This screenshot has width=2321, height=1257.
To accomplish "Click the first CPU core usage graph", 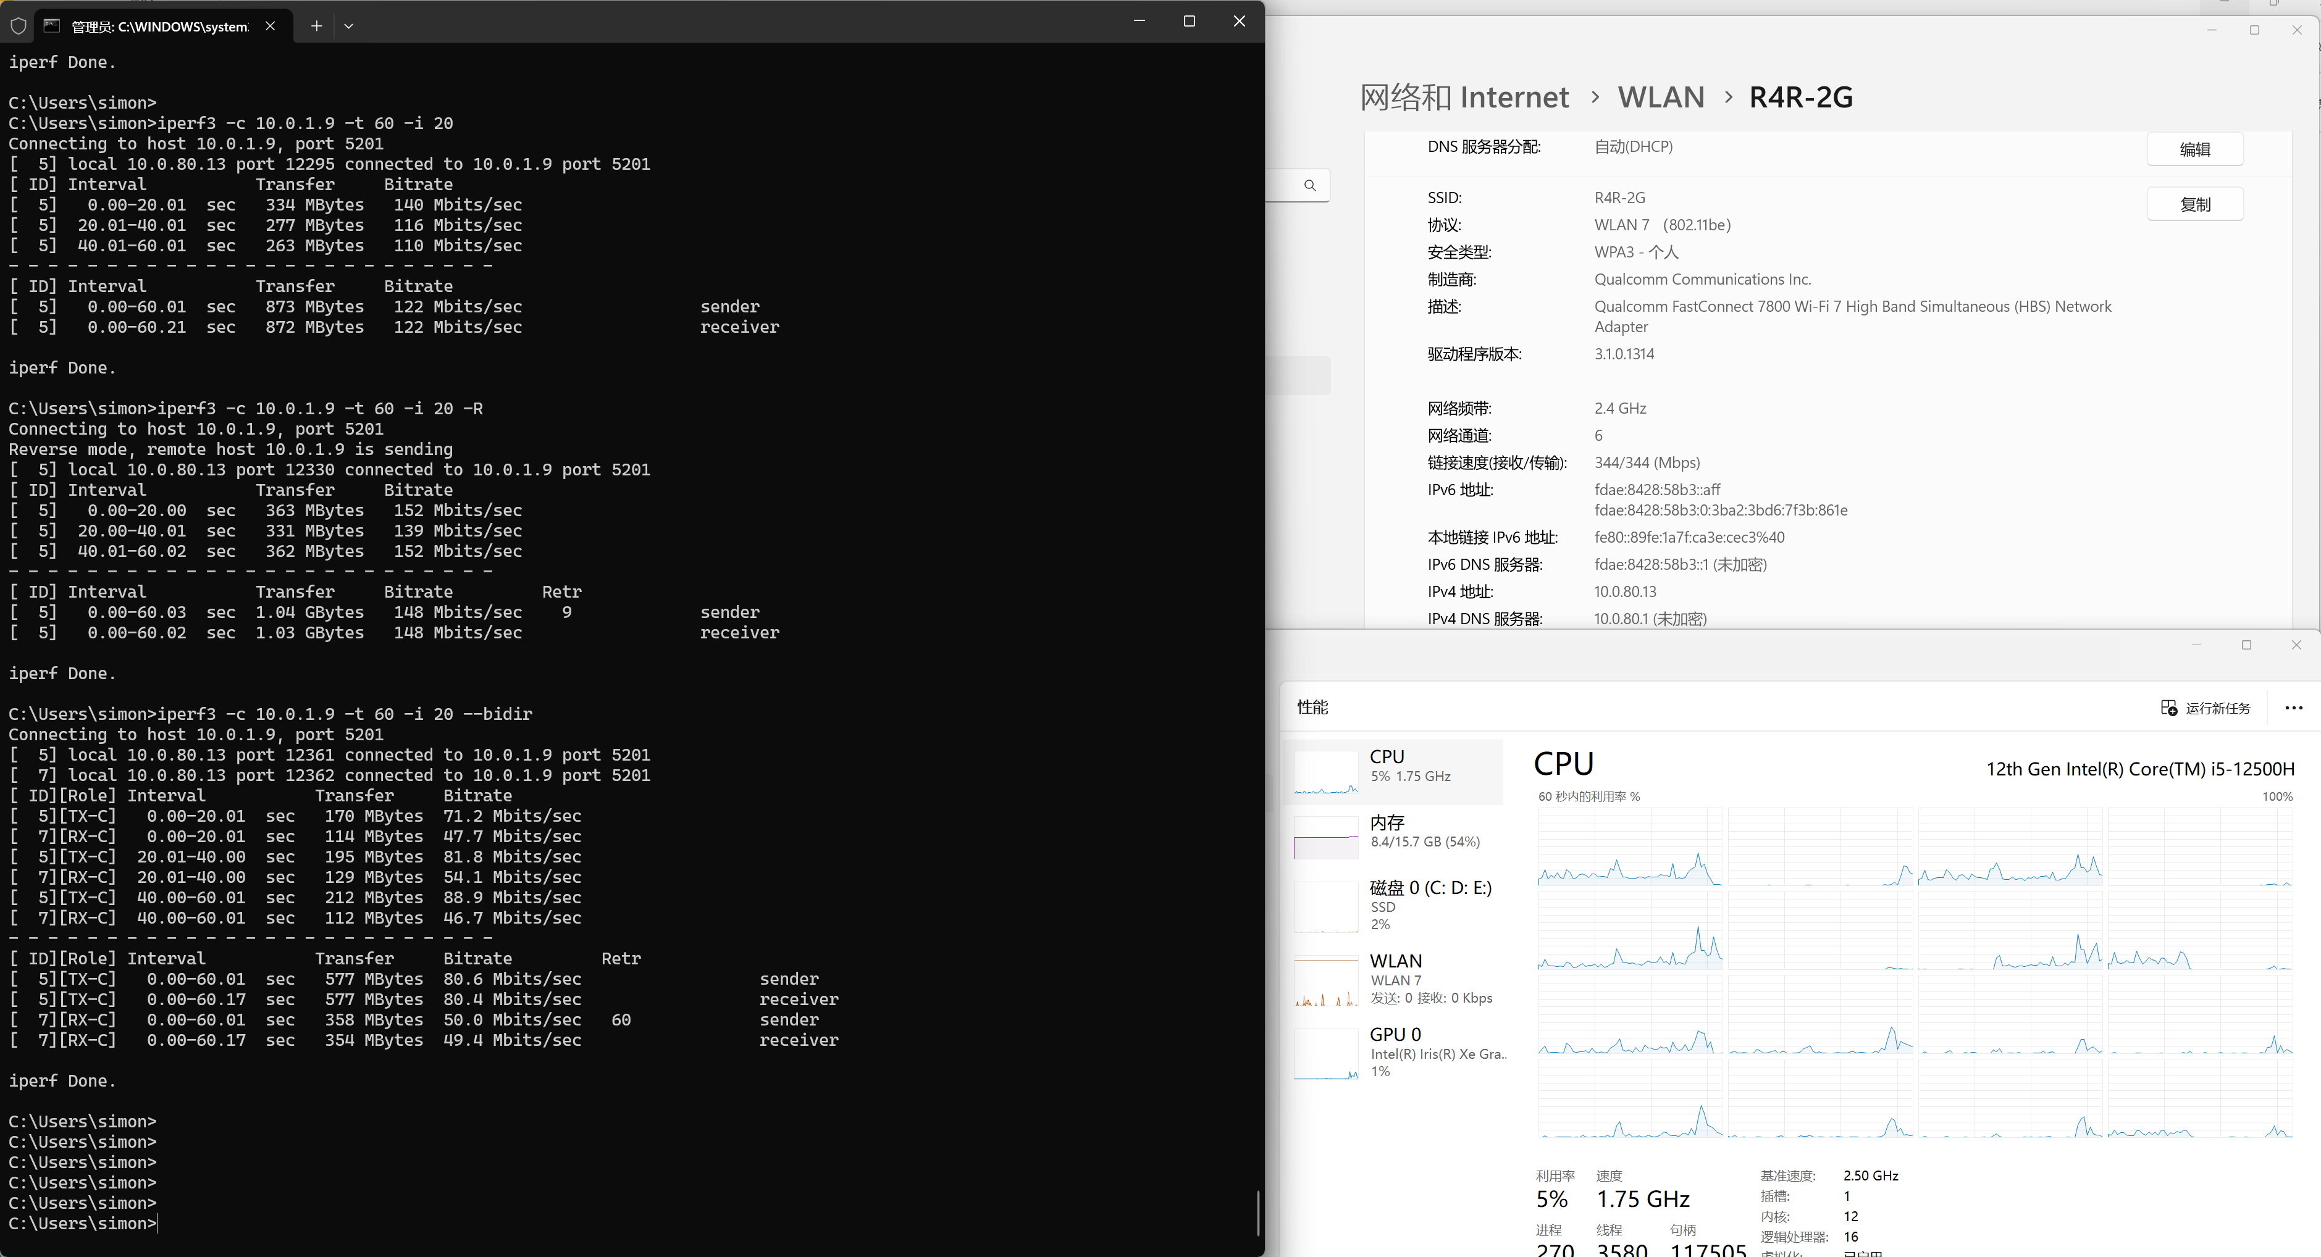I will tap(1630, 847).
